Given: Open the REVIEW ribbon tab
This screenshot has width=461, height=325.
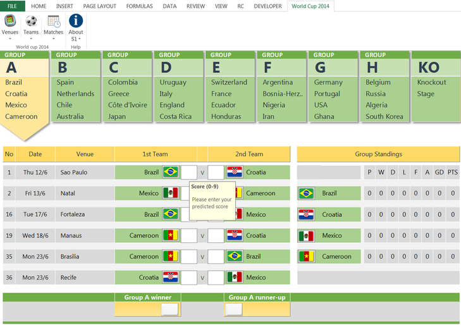Looking at the screenshot, I should (195, 6).
